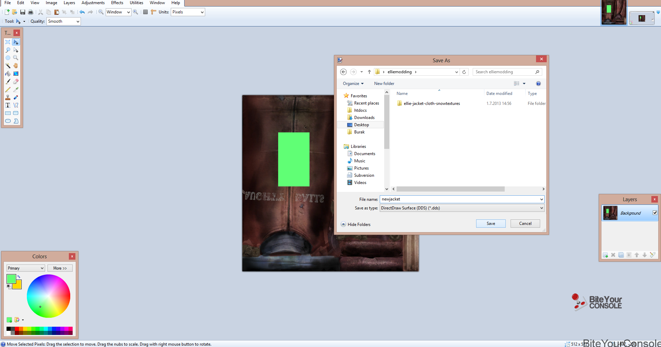
Task: Select the Ellipse Select tool
Action: click(x=8, y=58)
